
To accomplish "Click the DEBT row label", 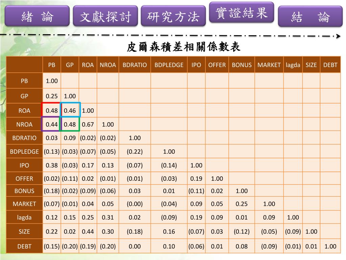I will (24, 246).
